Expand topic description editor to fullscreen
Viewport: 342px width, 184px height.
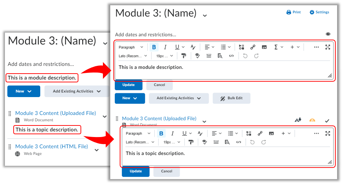click(x=328, y=134)
